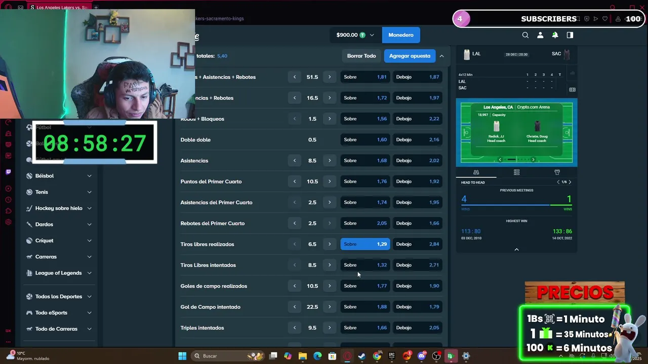Image resolution: width=648 pixels, height=364 pixels.
Task: Open Microsoft Edge from the taskbar
Action: click(317, 356)
